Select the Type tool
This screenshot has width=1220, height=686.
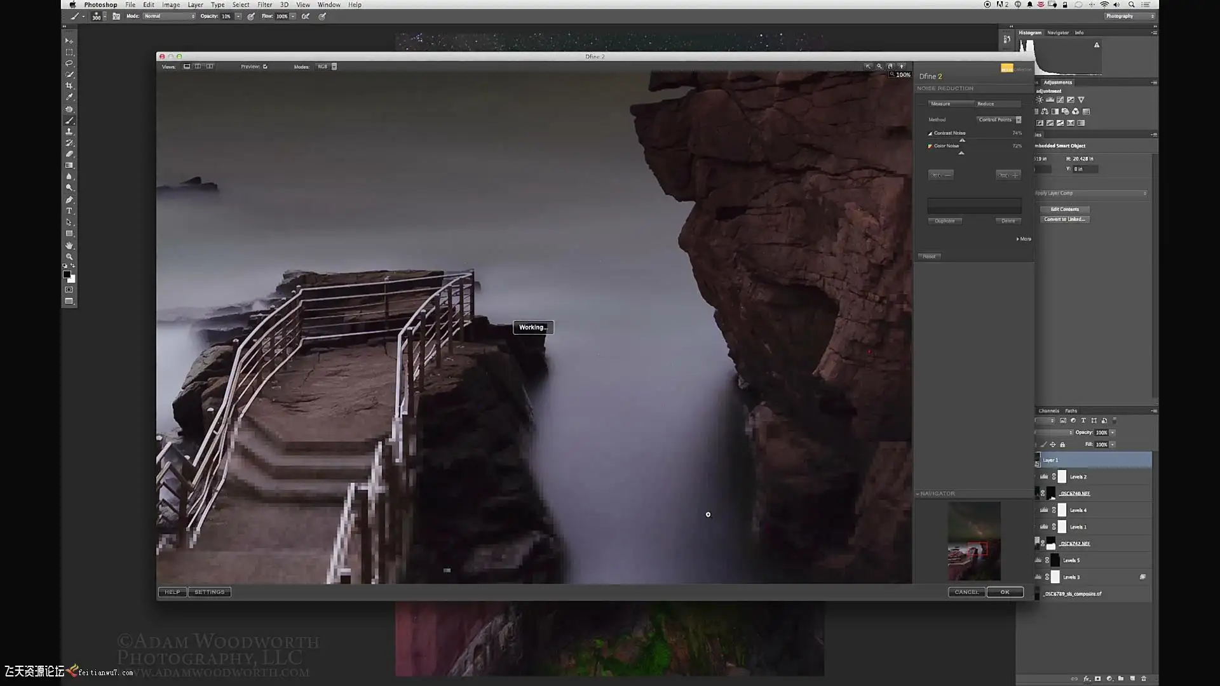click(69, 211)
